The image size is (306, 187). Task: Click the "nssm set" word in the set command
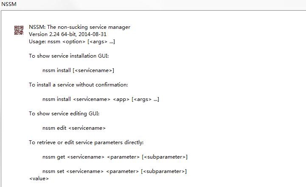click(x=53, y=171)
